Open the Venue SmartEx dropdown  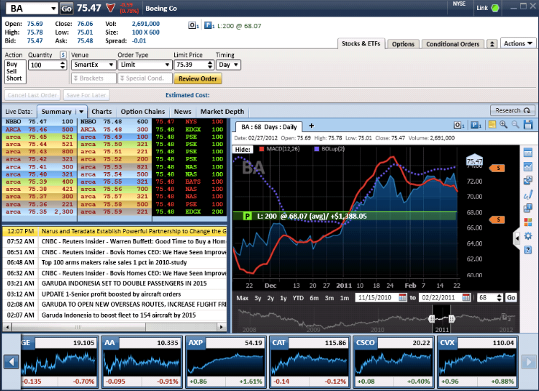point(111,65)
